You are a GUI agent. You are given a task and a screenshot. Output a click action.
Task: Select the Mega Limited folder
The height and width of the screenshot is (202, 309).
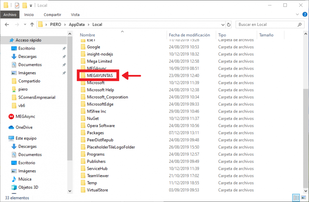tap(99, 61)
